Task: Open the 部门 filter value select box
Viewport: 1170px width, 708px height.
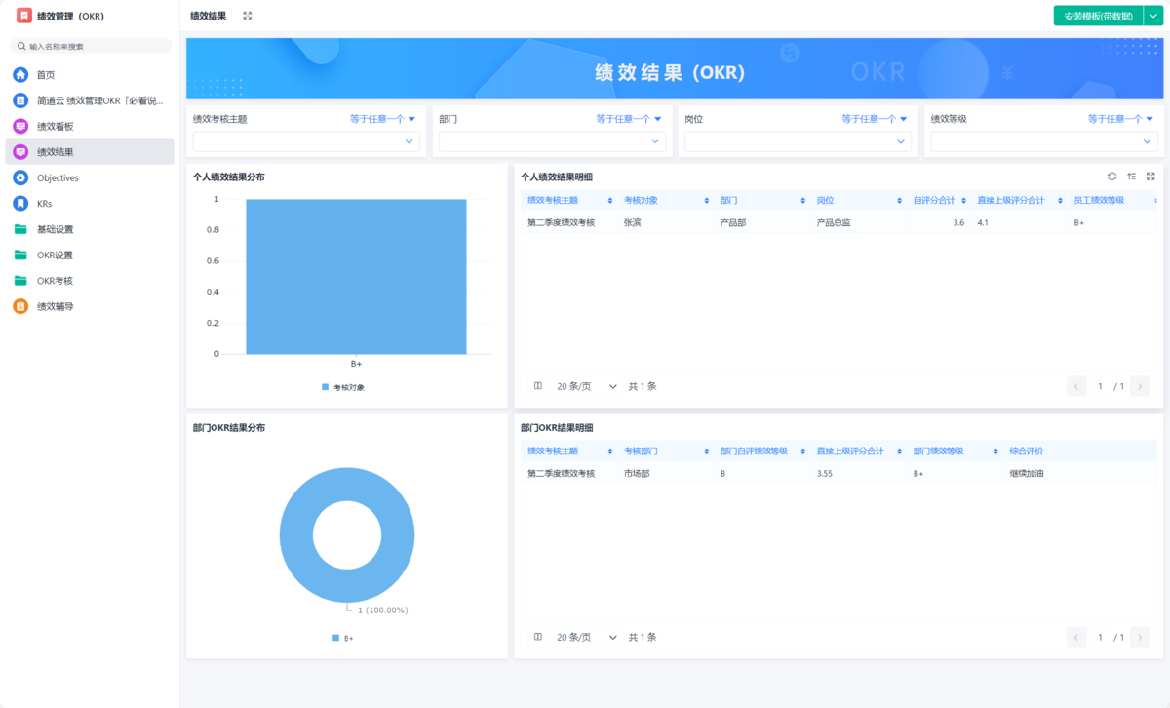Action: click(x=552, y=141)
